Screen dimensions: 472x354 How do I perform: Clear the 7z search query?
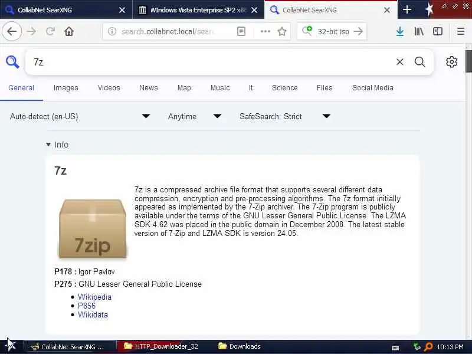[400, 62]
